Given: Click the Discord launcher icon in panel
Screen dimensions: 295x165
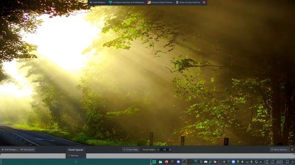Looking at the screenshot, I should click(x=178, y=162).
